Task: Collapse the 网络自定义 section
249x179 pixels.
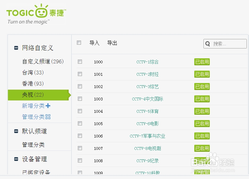Action: (x=16, y=48)
